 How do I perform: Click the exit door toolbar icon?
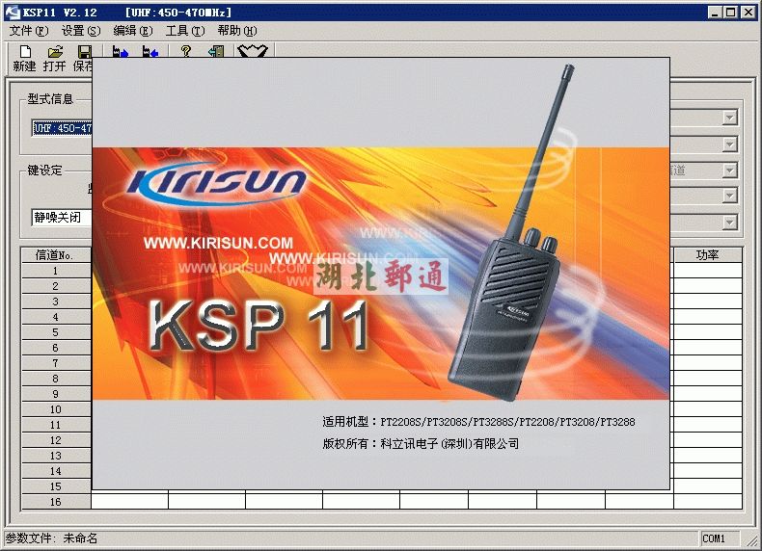tap(216, 51)
